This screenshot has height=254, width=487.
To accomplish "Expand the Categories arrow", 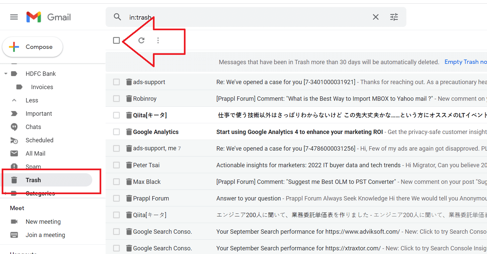I will point(6,193).
